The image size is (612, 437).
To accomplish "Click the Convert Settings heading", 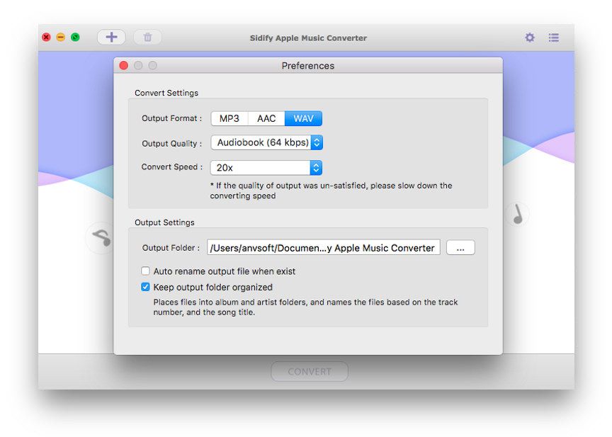I will click(x=166, y=93).
